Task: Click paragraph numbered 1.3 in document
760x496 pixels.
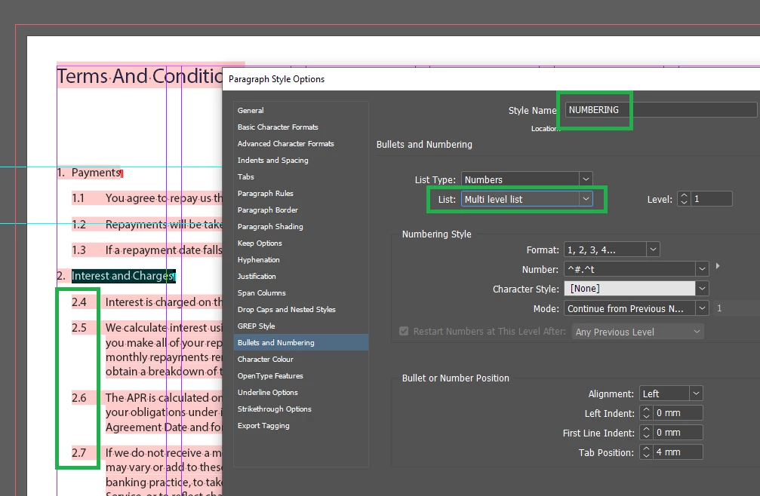Action: [147, 250]
